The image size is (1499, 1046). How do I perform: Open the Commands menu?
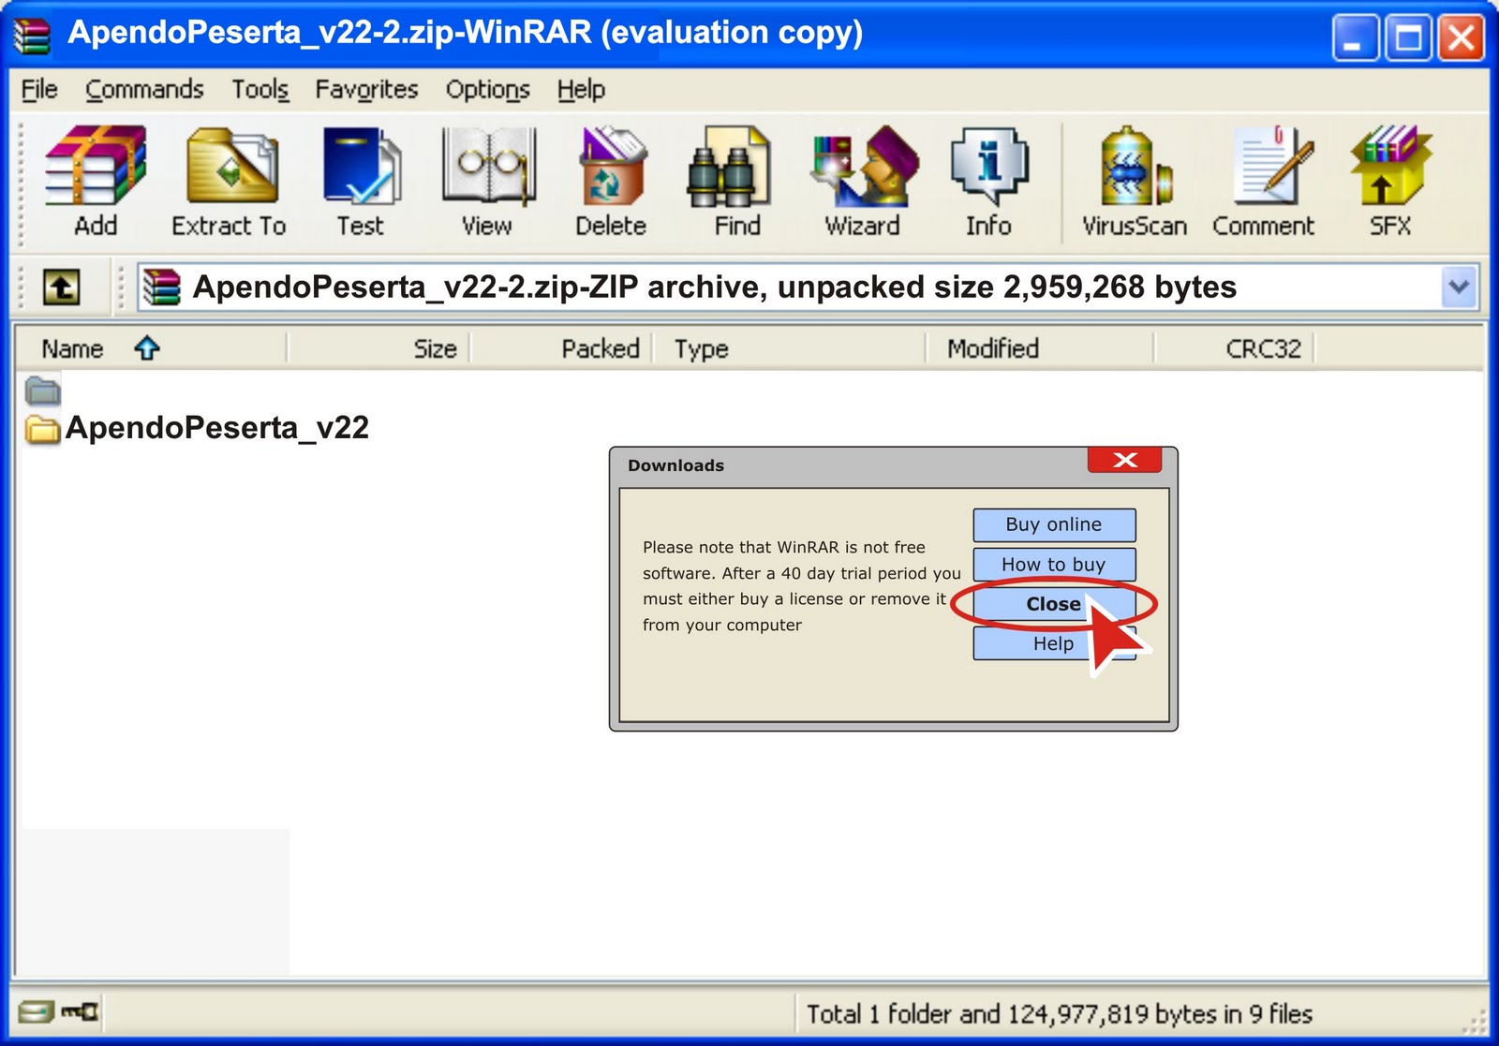[x=144, y=90]
